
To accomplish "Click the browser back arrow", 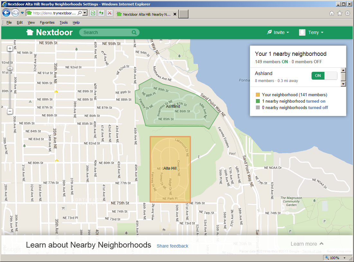I will click(6, 13).
